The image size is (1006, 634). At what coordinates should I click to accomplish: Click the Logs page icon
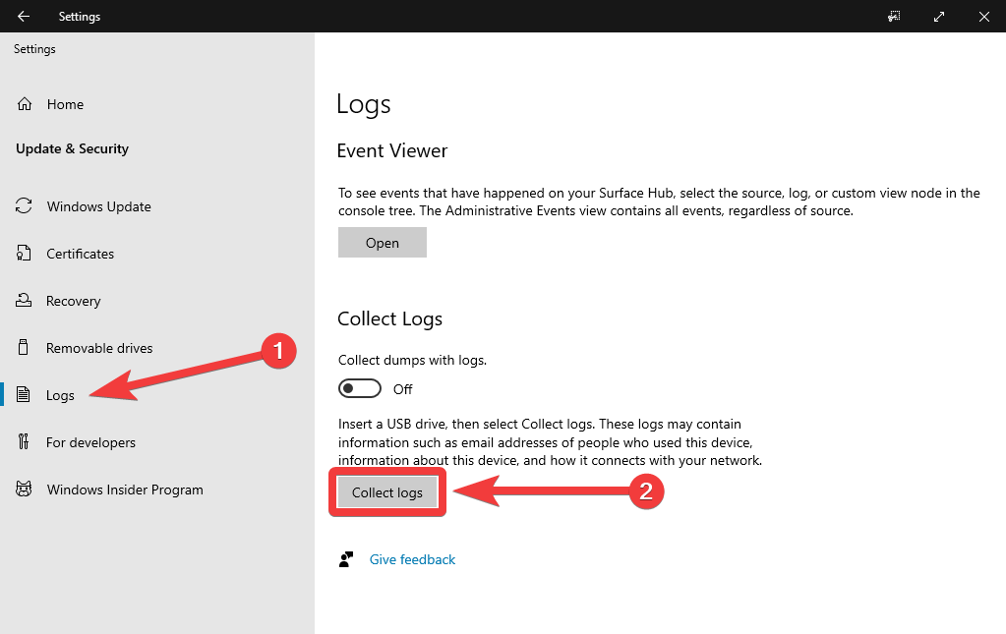pyautogui.click(x=23, y=394)
